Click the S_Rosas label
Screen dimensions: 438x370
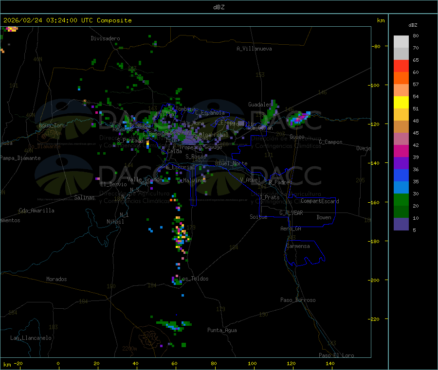[x=196, y=157]
